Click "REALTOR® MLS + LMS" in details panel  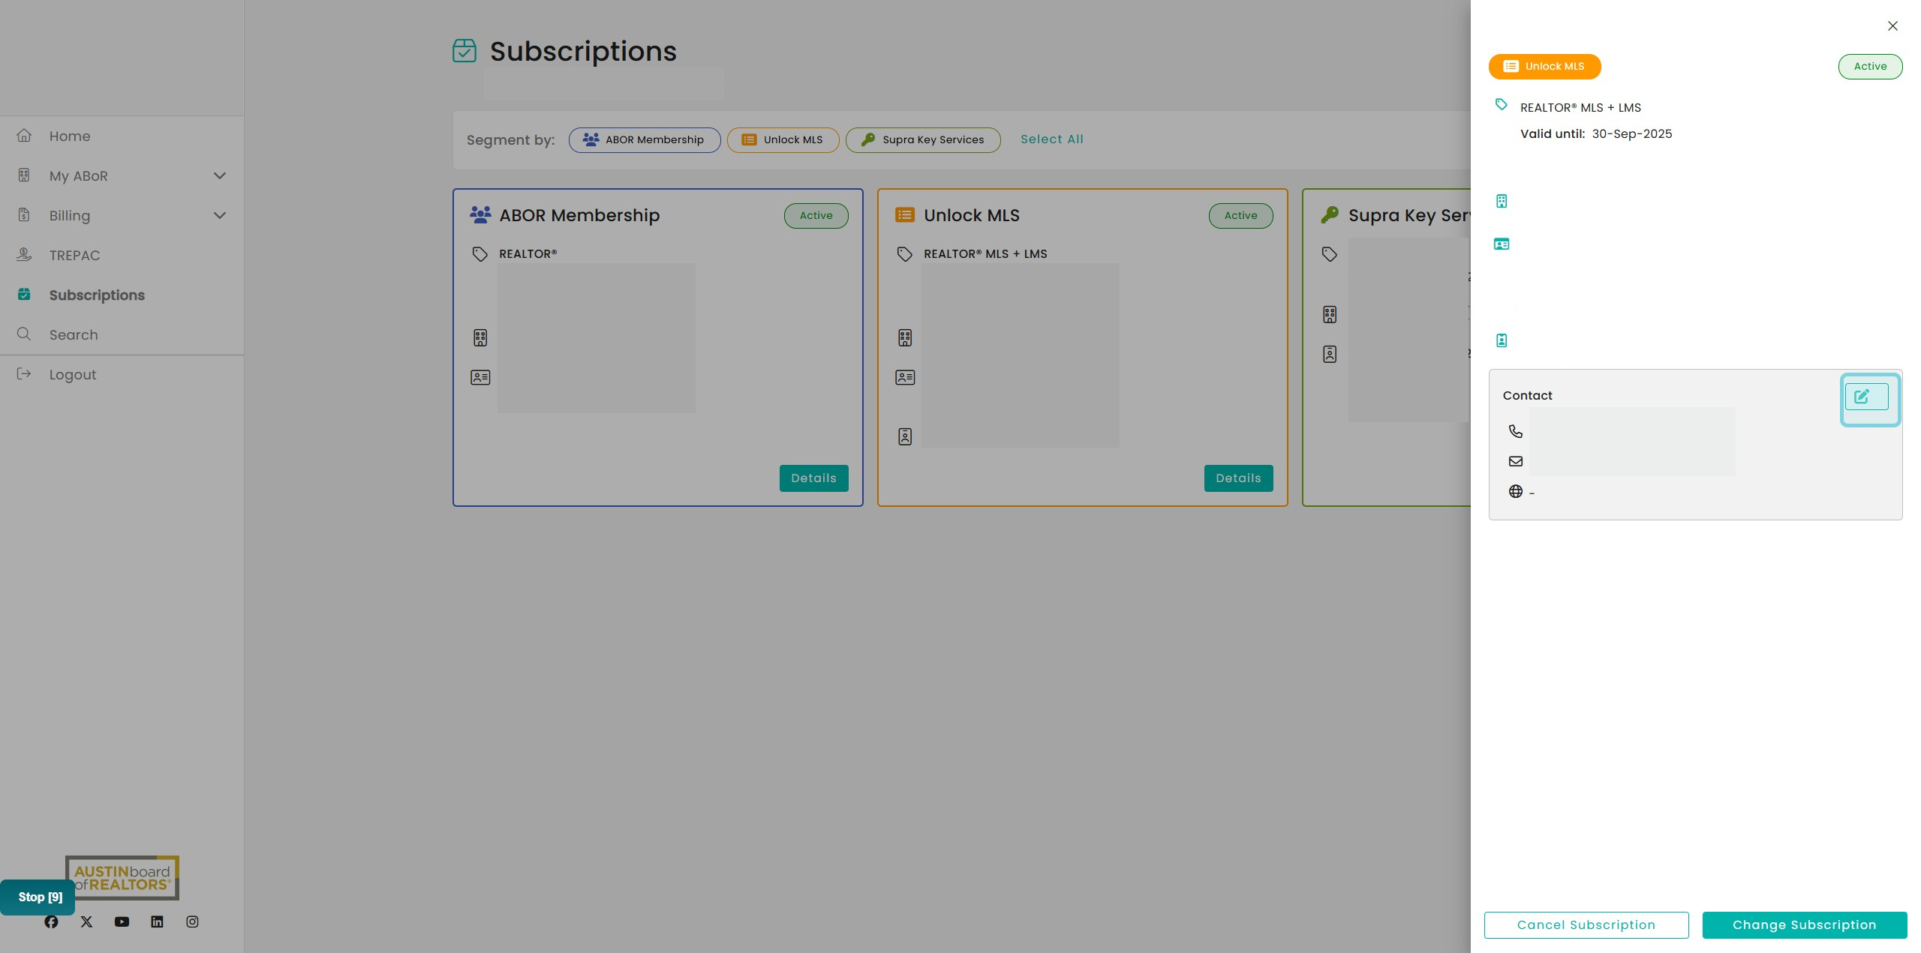click(1580, 108)
